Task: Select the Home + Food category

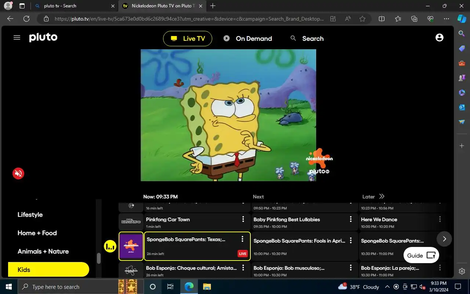Action: pyautogui.click(x=37, y=233)
